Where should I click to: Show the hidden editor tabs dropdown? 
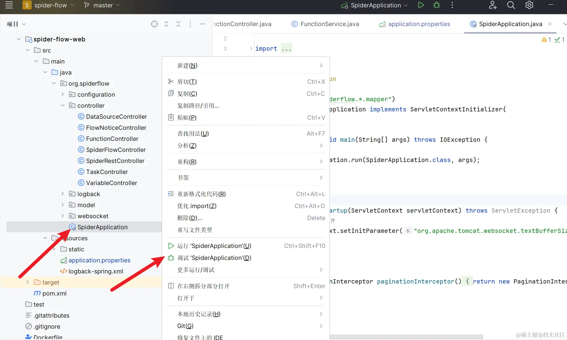click(x=565, y=24)
